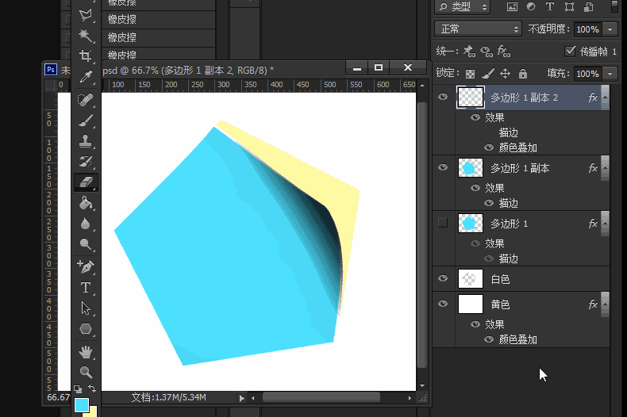Toggle the 传播帧 1 checkbox

tap(570, 51)
